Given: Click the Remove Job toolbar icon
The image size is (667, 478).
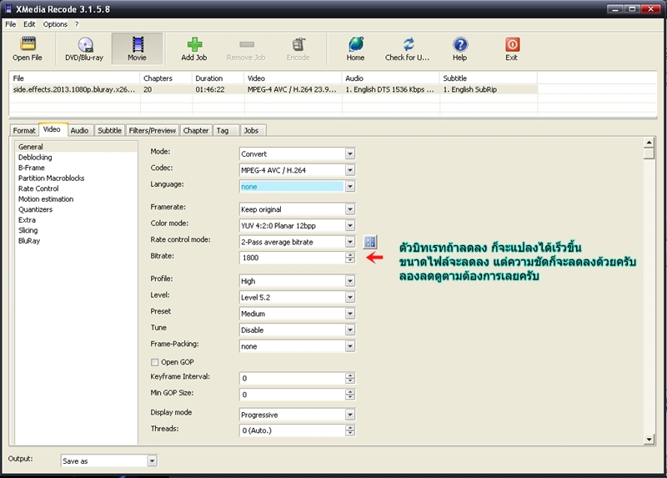Looking at the screenshot, I should (x=246, y=44).
